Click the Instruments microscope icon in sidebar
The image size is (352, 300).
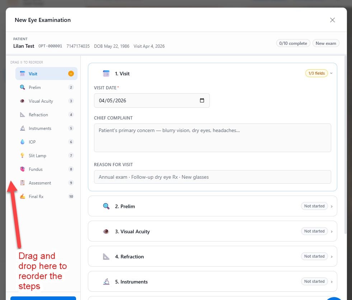point(23,128)
